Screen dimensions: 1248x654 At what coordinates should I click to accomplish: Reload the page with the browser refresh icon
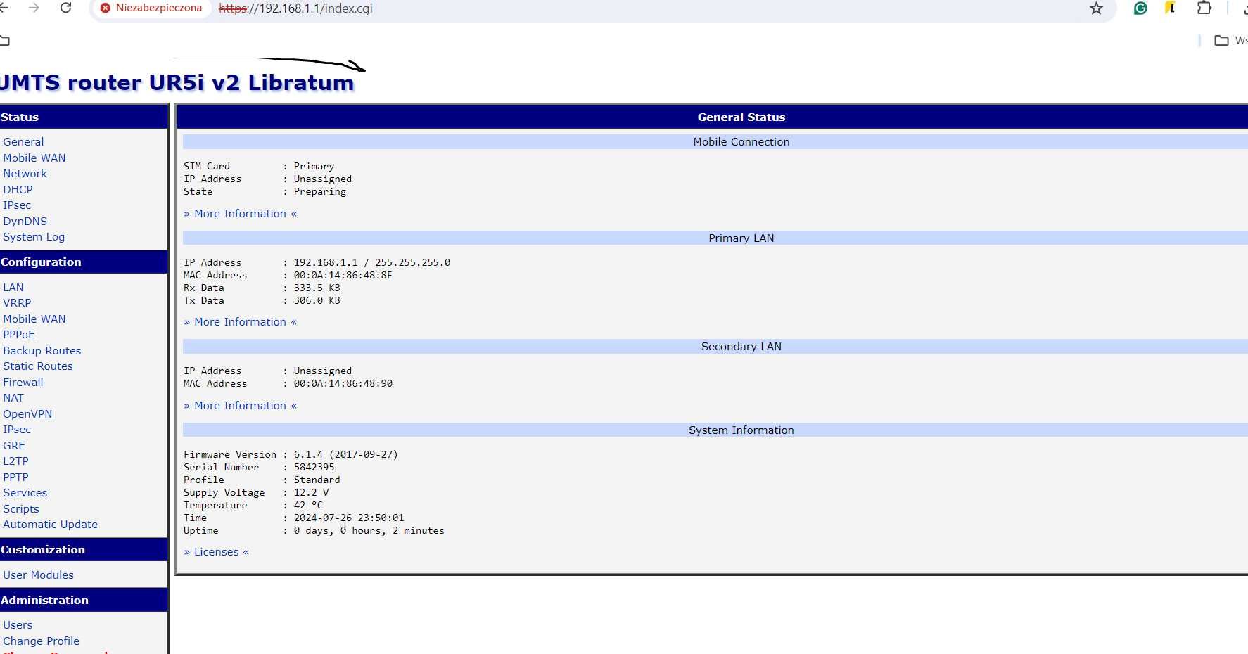click(x=65, y=8)
